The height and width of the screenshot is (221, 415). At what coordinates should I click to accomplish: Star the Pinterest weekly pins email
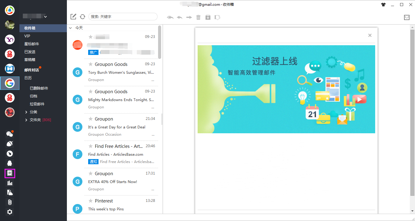coord(90,200)
